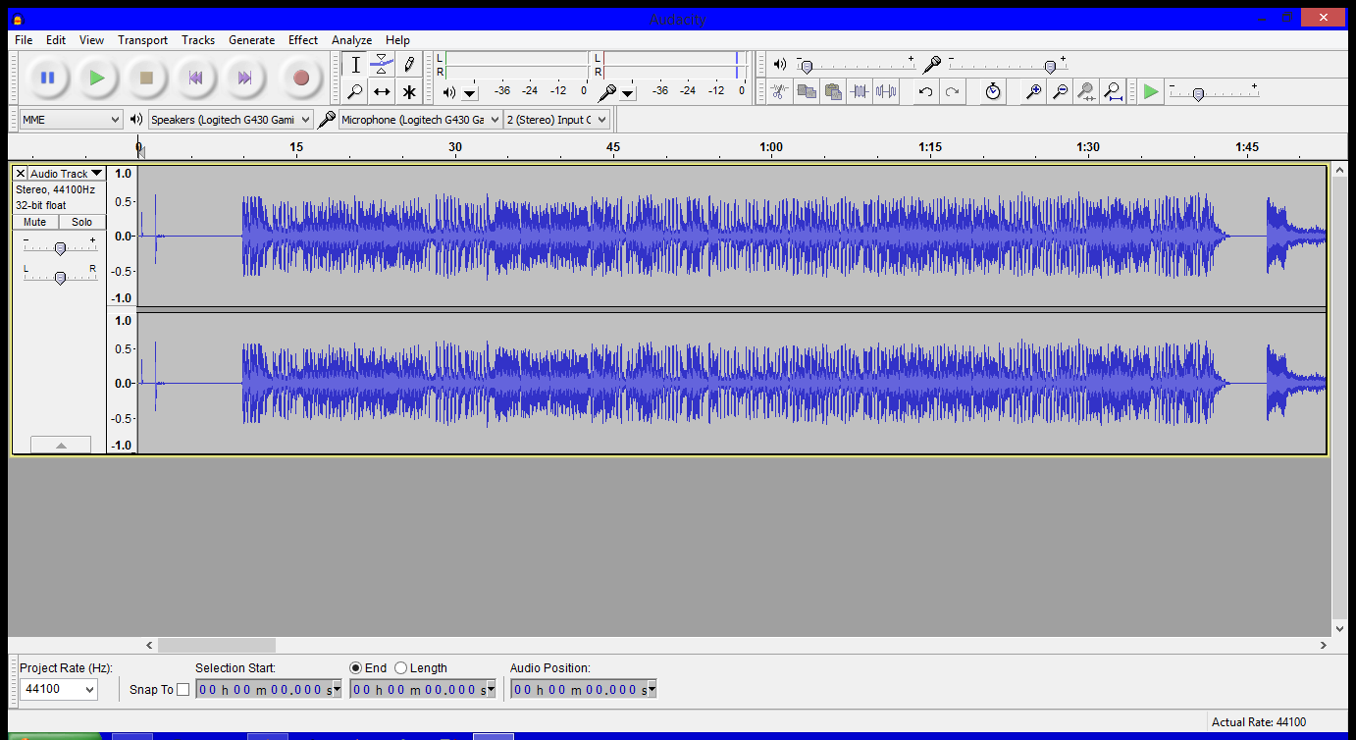Start playback with the Play button

[x=96, y=78]
